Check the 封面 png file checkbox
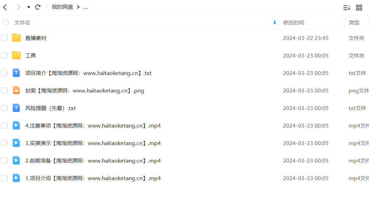 (x=4, y=90)
